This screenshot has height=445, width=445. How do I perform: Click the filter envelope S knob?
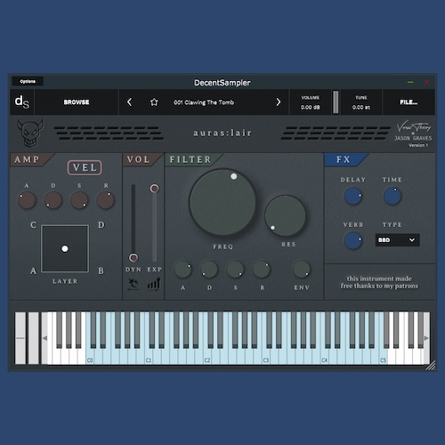pos(235,270)
